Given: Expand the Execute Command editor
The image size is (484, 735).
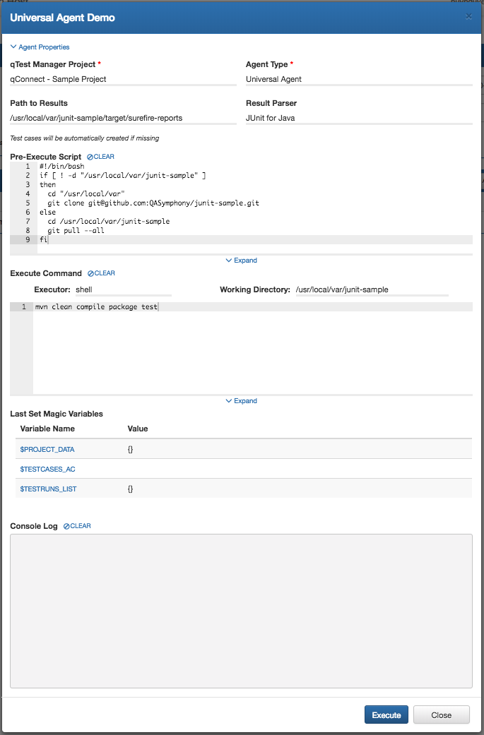Looking at the screenshot, I should point(241,401).
